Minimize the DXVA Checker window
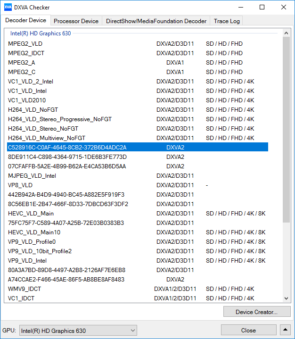 coord(241,8)
